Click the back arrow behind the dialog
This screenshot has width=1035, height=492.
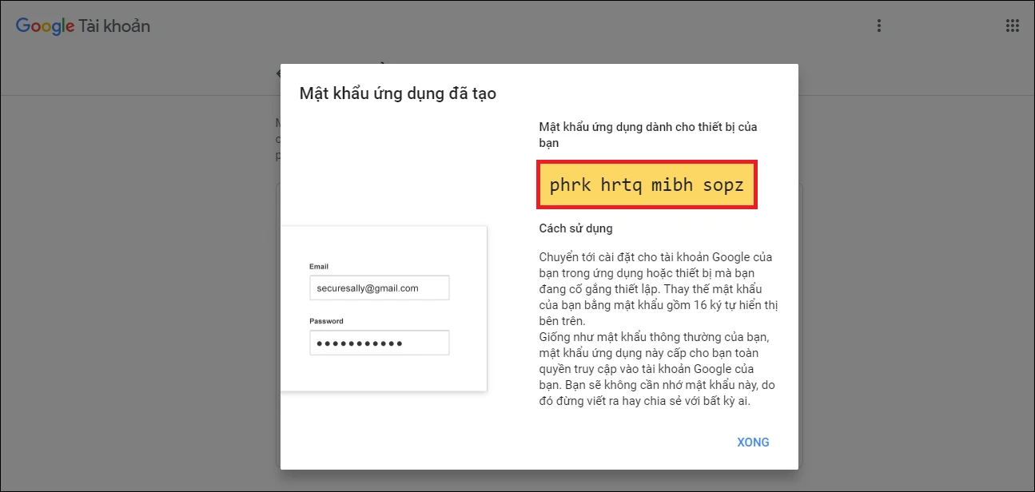(277, 73)
